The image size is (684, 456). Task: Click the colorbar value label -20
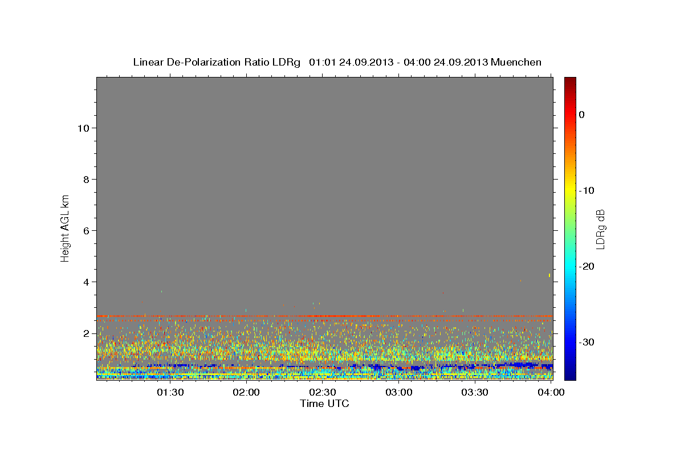[x=587, y=266]
